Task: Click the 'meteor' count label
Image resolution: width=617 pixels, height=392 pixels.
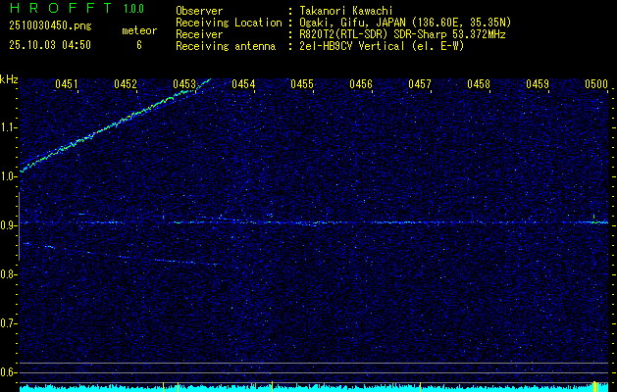Action: (139, 30)
